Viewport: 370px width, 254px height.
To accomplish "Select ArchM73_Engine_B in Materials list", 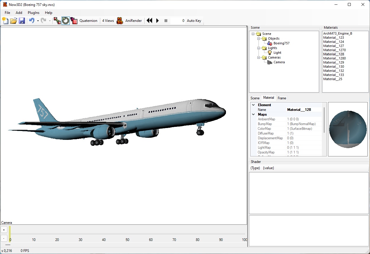I will (338, 33).
